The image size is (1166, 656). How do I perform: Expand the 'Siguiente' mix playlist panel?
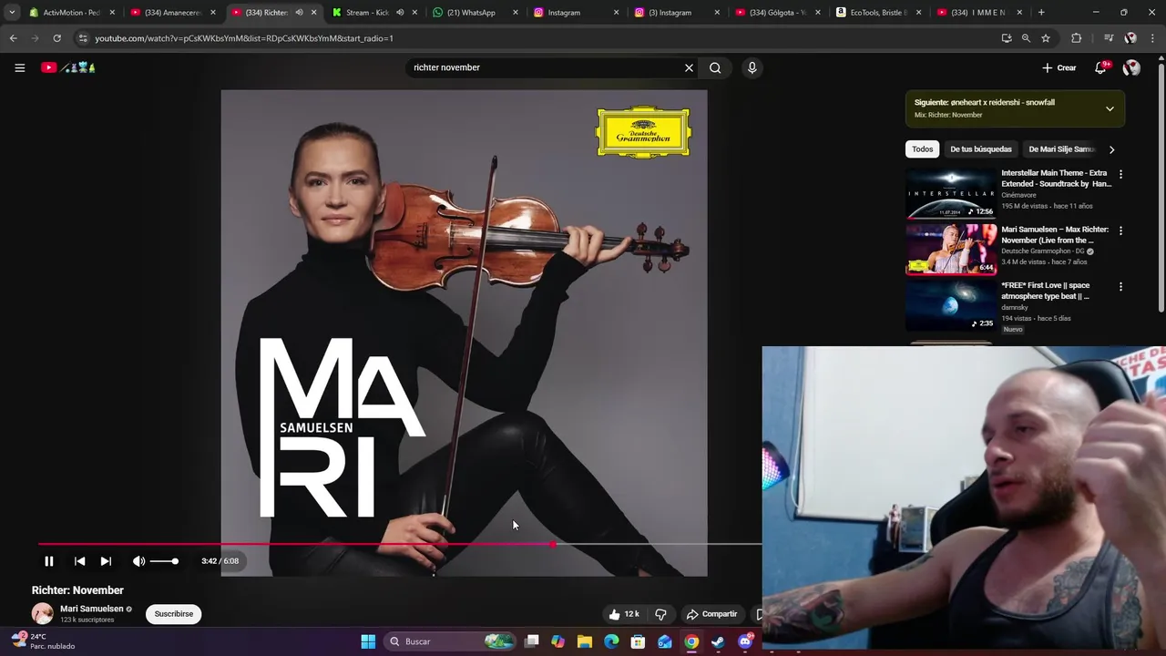click(1110, 108)
